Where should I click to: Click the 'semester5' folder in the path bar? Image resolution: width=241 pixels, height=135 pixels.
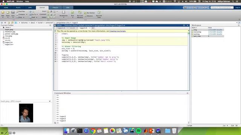[49, 22]
